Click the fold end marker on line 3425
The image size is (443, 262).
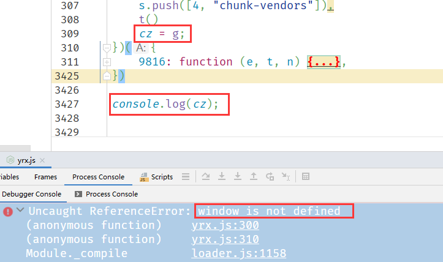pos(107,76)
